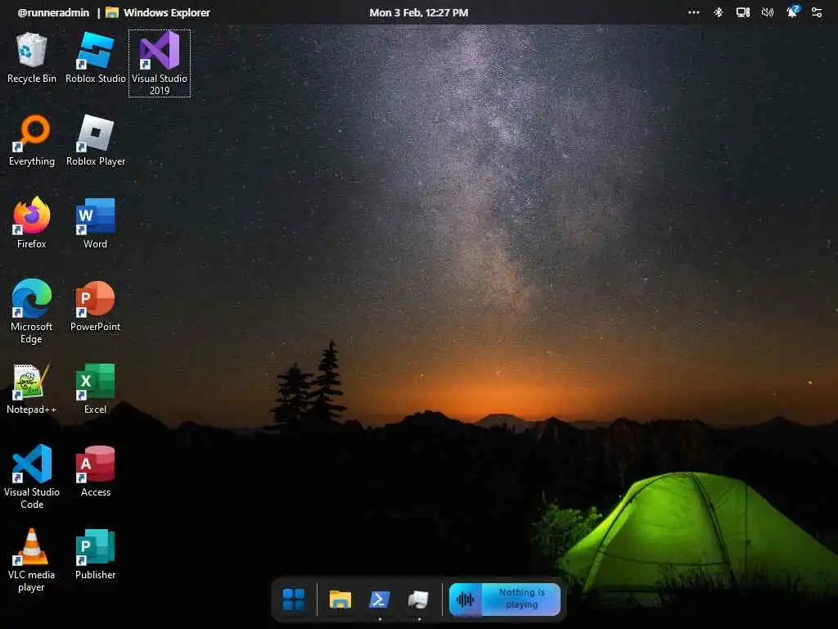Click the Bluetooth icon in top bar

719,12
